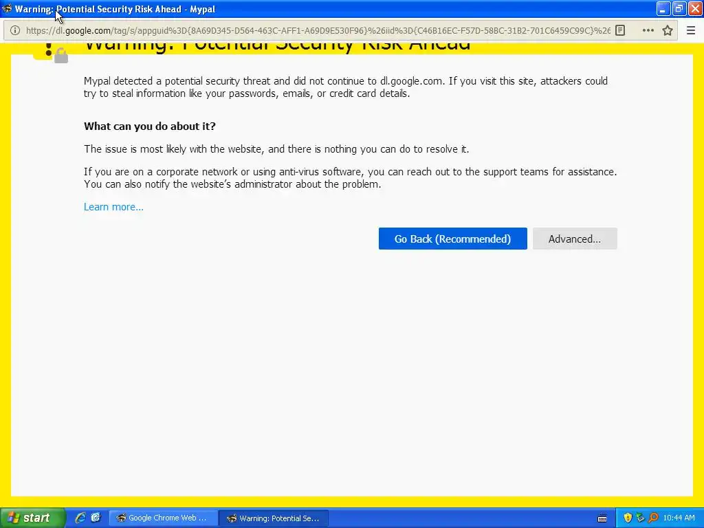Close the Mypal browser window
This screenshot has width=704, height=528.
[x=695, y=8]
